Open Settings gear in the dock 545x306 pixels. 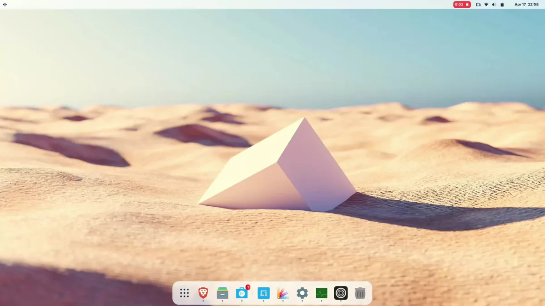pyautogui.click(x=302, y=293)
